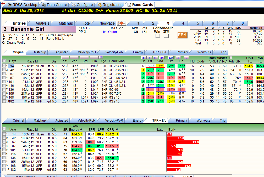Check the 18Sep12 5FP row in upper table
264x177 pixels.
(x=4, y=70)
